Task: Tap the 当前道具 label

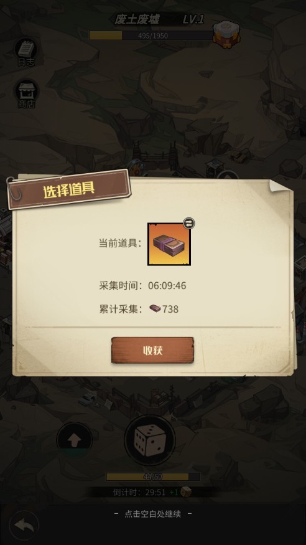Action: (x=121, y=244)
